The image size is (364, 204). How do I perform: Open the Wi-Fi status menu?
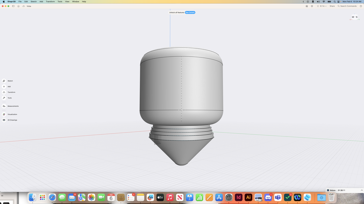pyautogui.click(x=324, y=1)
